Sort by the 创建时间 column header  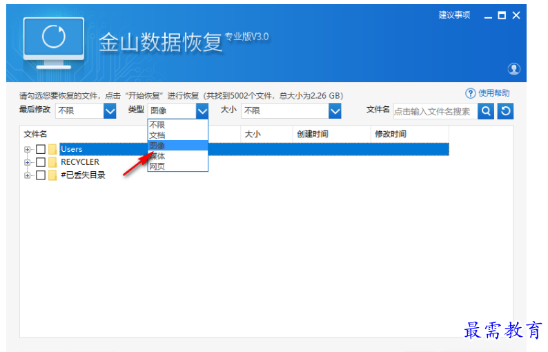(x=332, y=134)
